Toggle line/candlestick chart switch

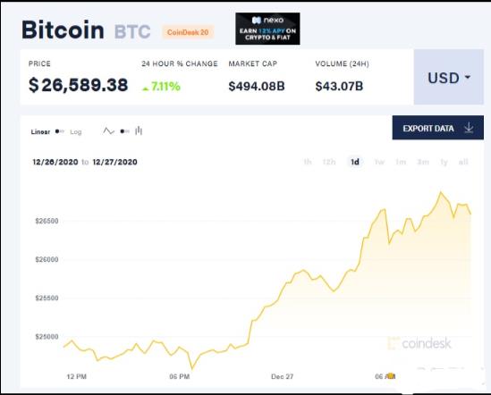pyautogui.click(x=124, y=131)
